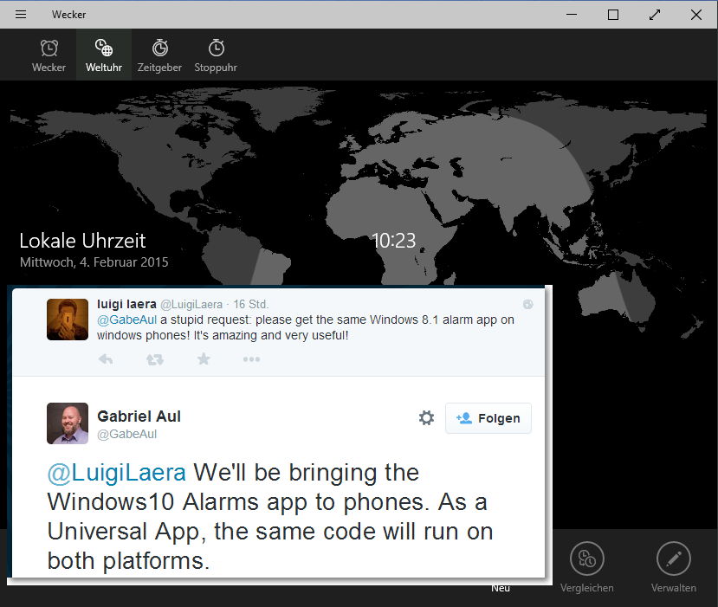The height and width of the screenshot is (607, 718).
Task: Click the Lokale Uhrzeit heading
Action: click(x=82, y=241)
